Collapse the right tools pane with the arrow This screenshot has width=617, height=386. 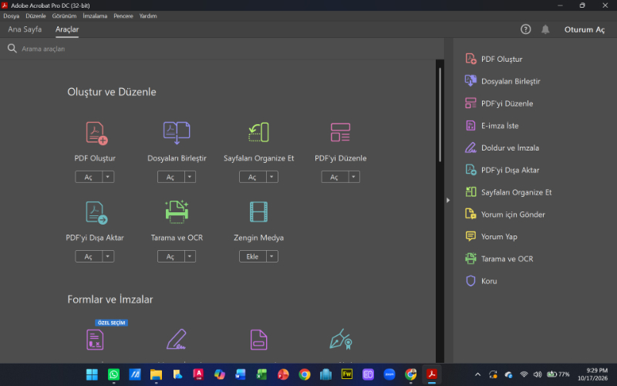tap(448, 200)
